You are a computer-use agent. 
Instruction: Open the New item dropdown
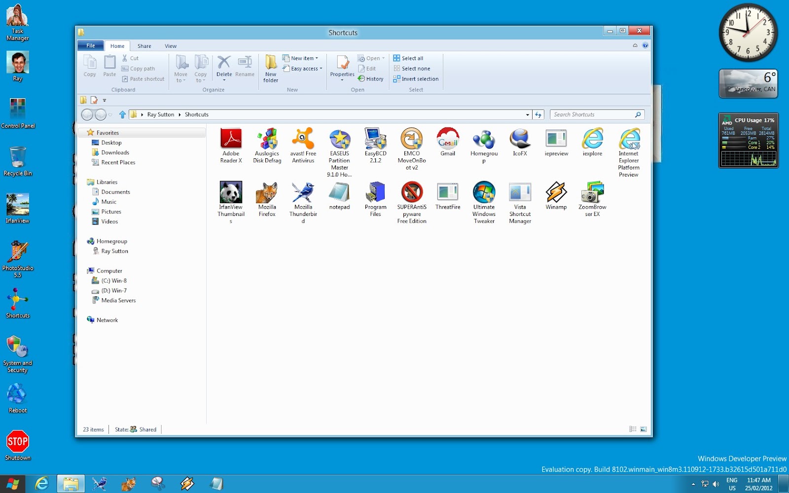[x=301, y=58]
